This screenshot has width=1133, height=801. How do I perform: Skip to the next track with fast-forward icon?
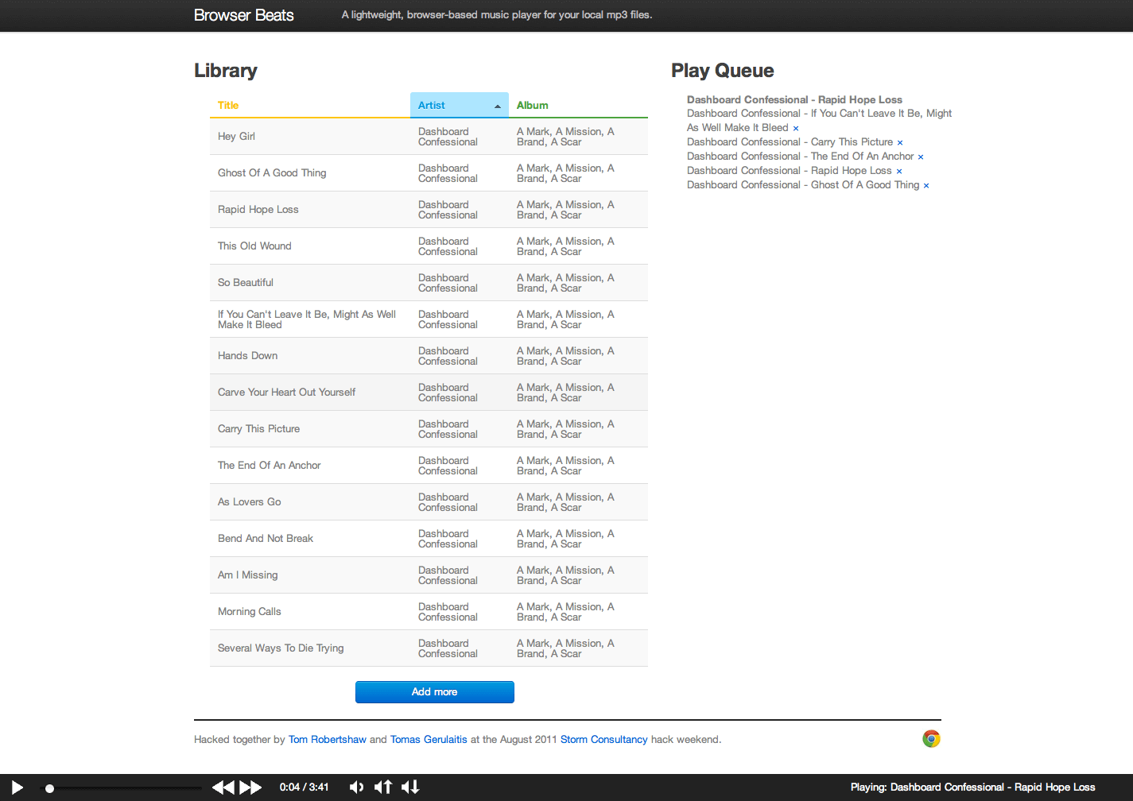tap(250, 787)
